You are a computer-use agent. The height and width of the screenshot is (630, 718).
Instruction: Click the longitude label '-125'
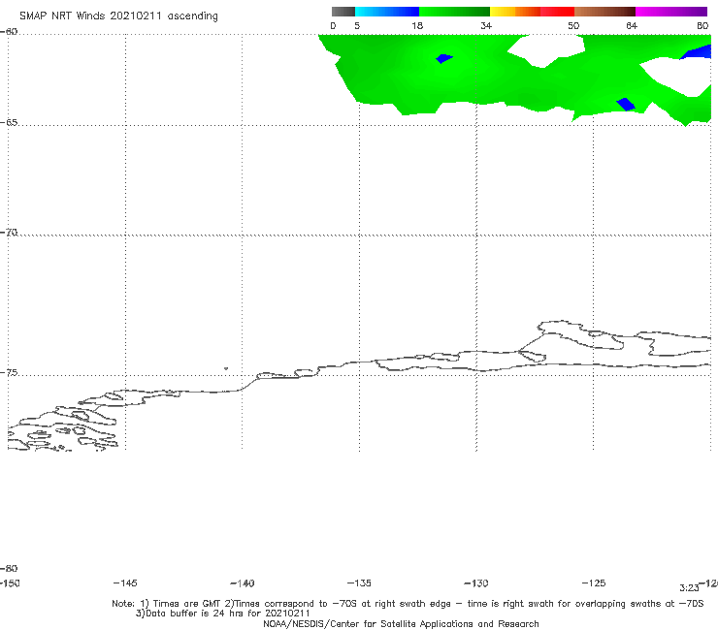(x=594, y=583)
